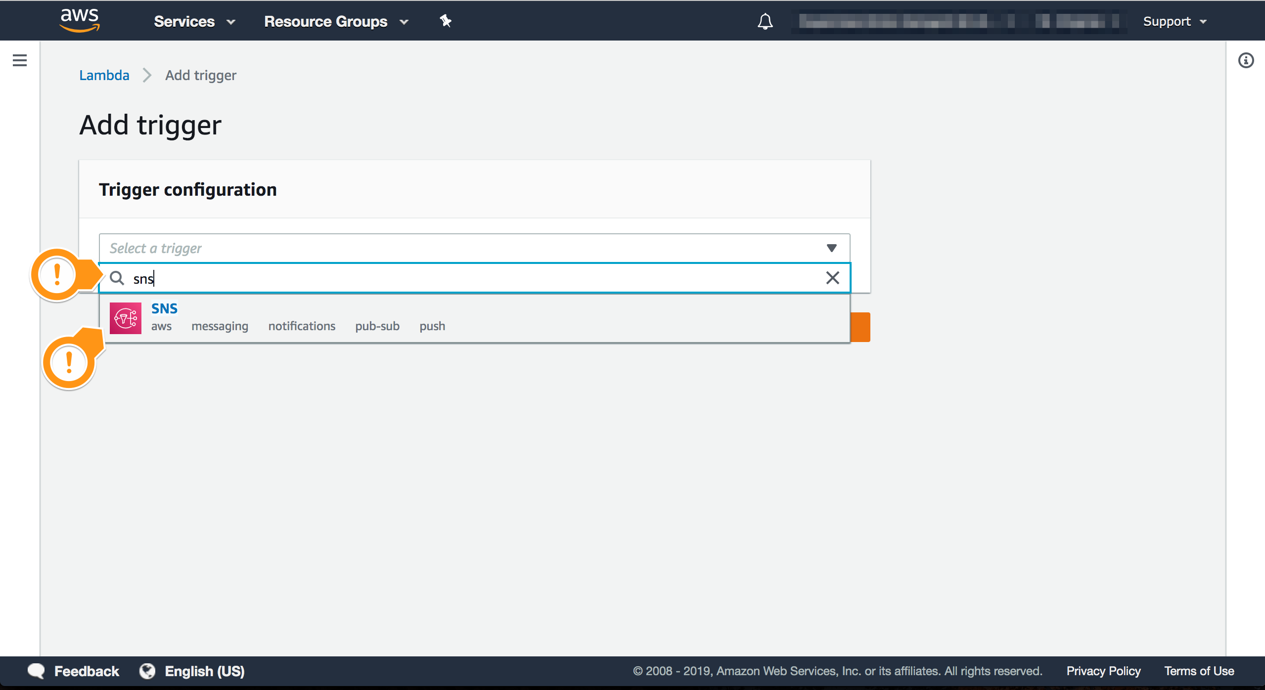
Task: Open the blurred account menu
Action: point(959,21)
